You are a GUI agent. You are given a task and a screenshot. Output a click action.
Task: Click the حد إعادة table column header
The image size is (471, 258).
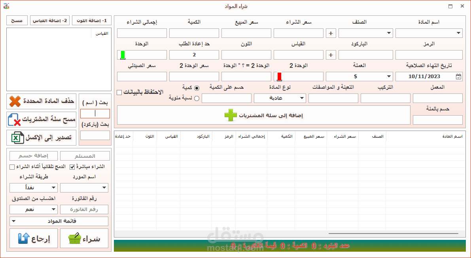(x=123, y=136)
